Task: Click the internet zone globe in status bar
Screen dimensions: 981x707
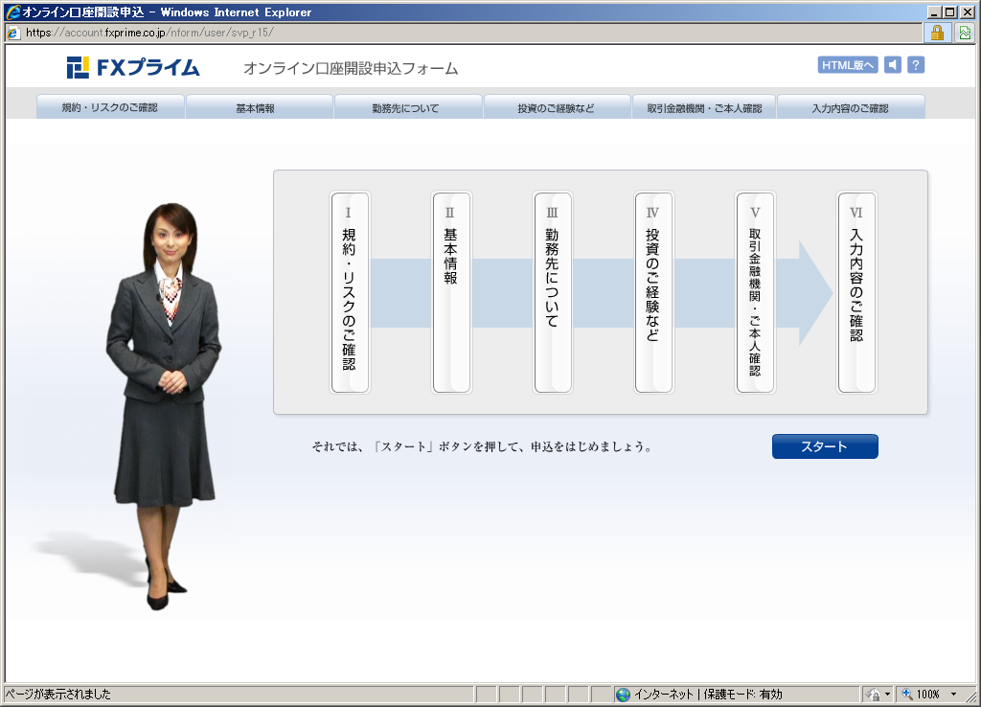Action: click(x=624, y=695)
